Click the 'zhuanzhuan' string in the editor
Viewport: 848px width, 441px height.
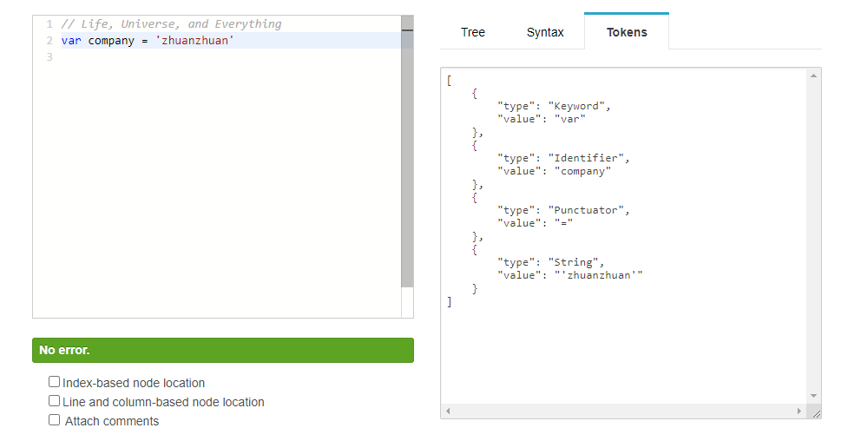[x=194, y=41]
